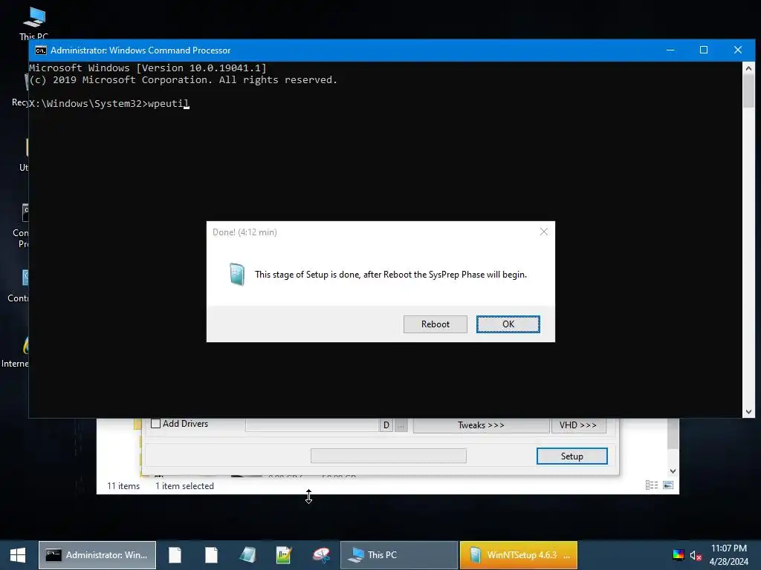
Task: Open VHD >>> options in WinNTSetup
Action: coord(578,425)
